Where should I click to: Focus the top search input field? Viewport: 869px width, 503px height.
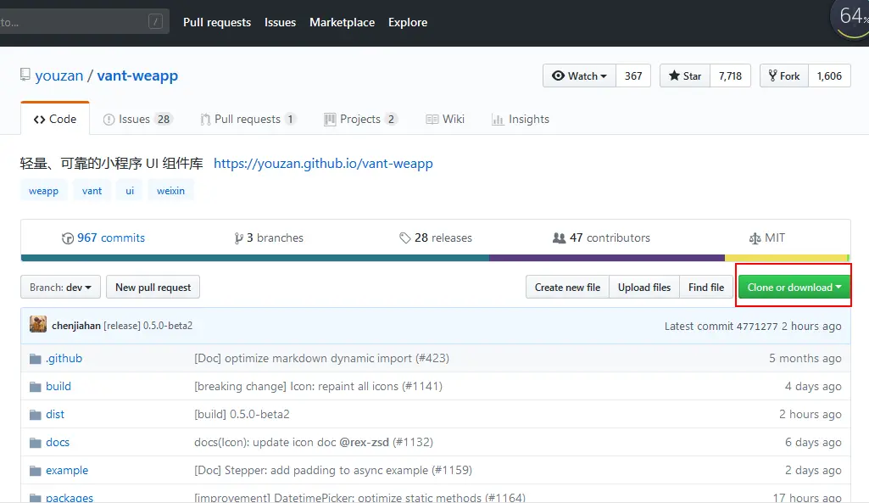tap(83, 22)
